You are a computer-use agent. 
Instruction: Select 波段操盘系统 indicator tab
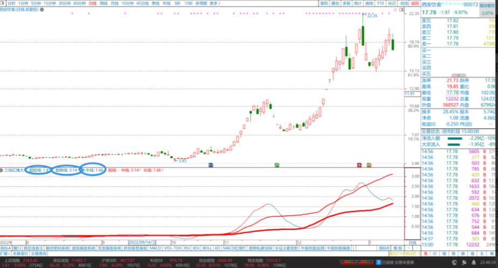(83, 248)
